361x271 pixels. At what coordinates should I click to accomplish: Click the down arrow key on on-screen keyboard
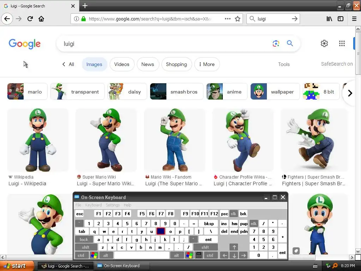click(x=234, y=255)
